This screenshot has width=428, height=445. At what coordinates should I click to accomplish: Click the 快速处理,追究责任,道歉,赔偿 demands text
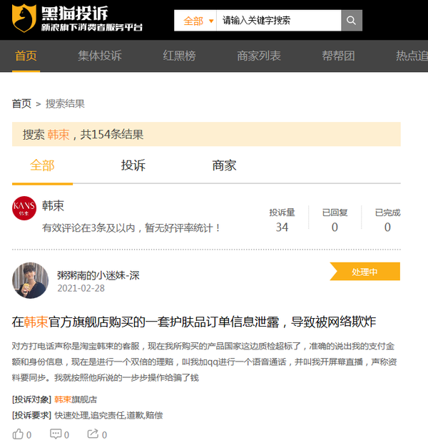pyautogui.click(x=108, y=416)
